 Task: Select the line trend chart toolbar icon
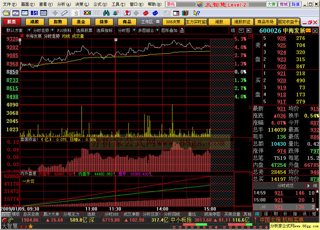[15, 13]
